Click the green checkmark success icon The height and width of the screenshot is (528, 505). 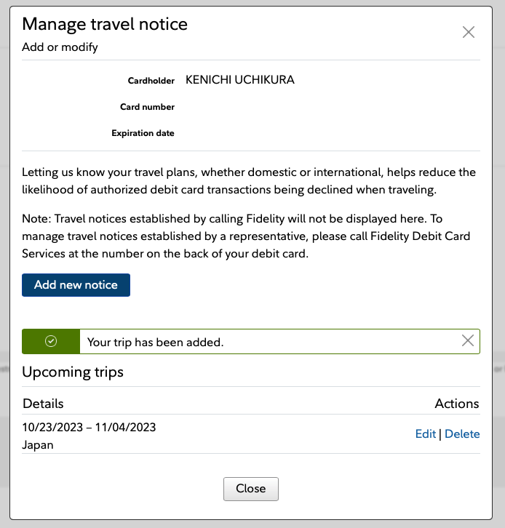pos(51,341)
